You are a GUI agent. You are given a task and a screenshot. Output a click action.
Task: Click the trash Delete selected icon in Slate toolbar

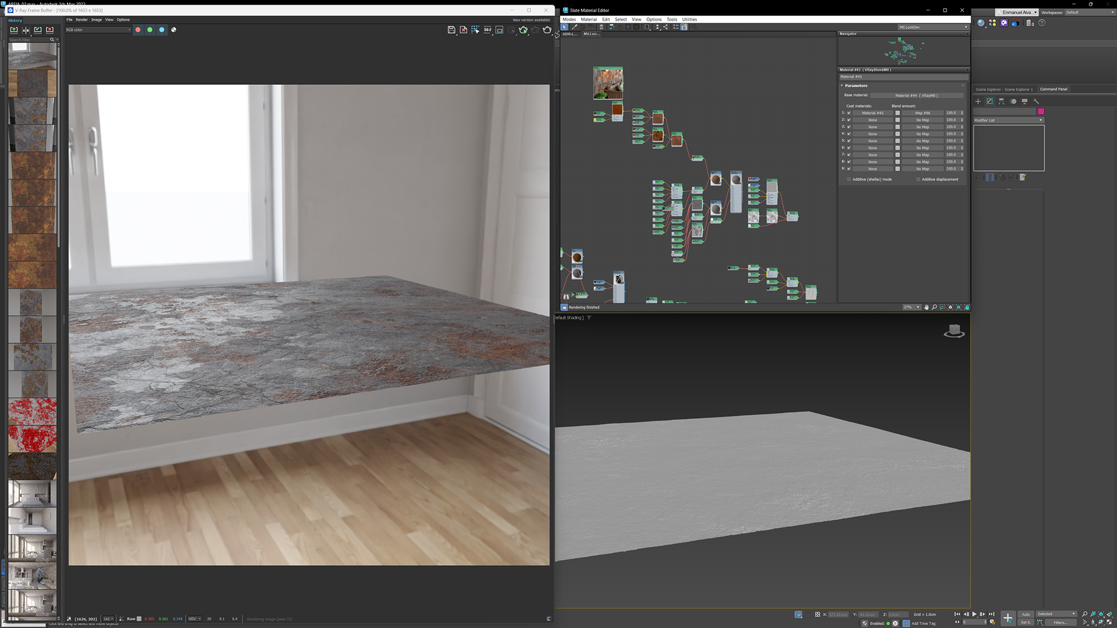[602, 27]
